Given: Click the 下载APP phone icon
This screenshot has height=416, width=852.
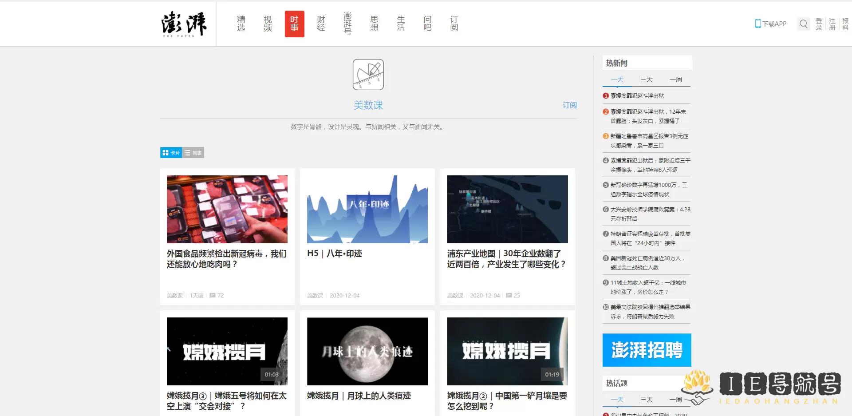Looking at the screenshot, I should [x=758, y=24].
